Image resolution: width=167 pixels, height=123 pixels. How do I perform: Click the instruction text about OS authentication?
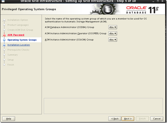tap(96, 20)
